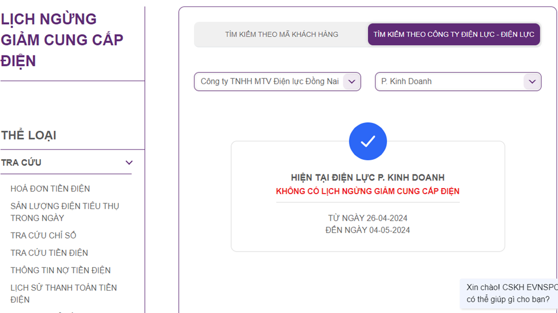Click the blue checkmark status icon
The image size is (558, 313).
[368, 141]
